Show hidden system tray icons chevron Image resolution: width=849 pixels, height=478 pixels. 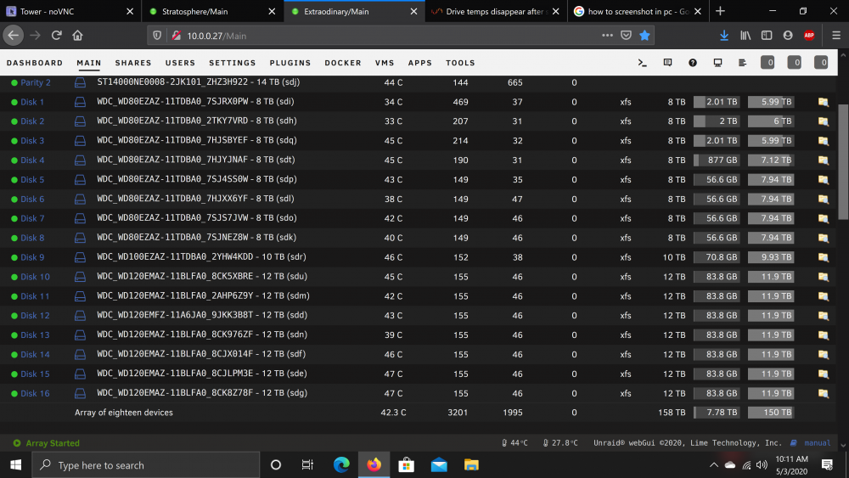714,465
